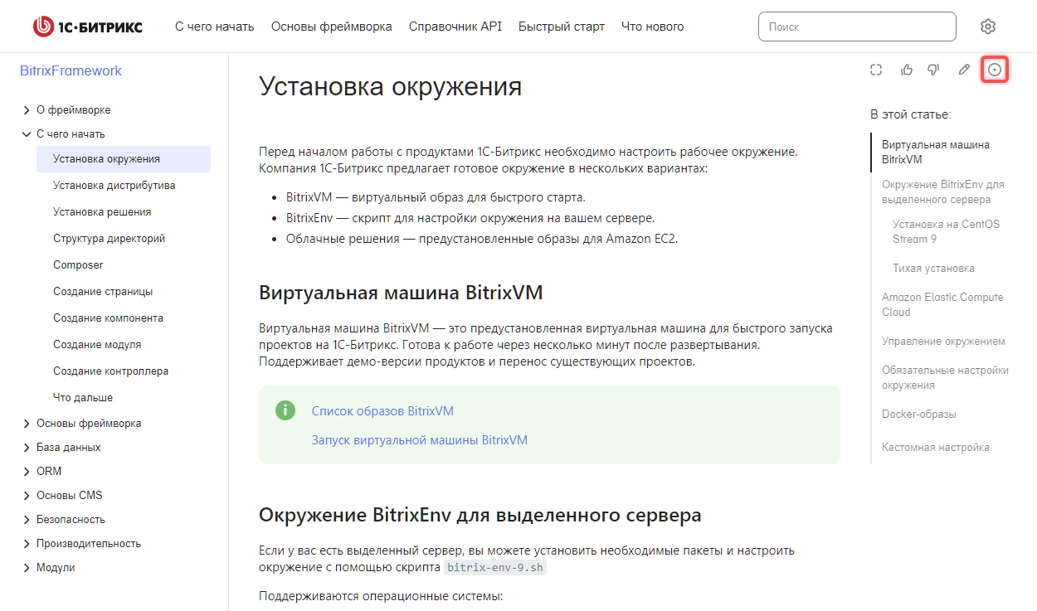
Task: Jump to "Docker-образы" in article contents
Action: tap(918, 415)
